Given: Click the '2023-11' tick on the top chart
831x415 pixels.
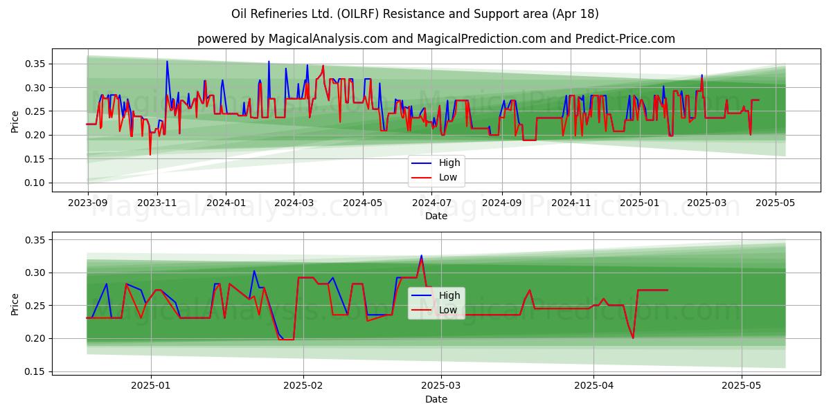Looking at the screenshot, I should pyautogui.click(x=157, y=203).
